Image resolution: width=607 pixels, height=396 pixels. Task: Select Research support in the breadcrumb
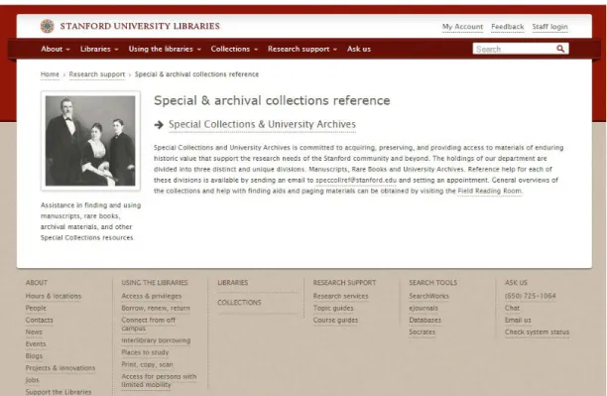click(97, 74)
